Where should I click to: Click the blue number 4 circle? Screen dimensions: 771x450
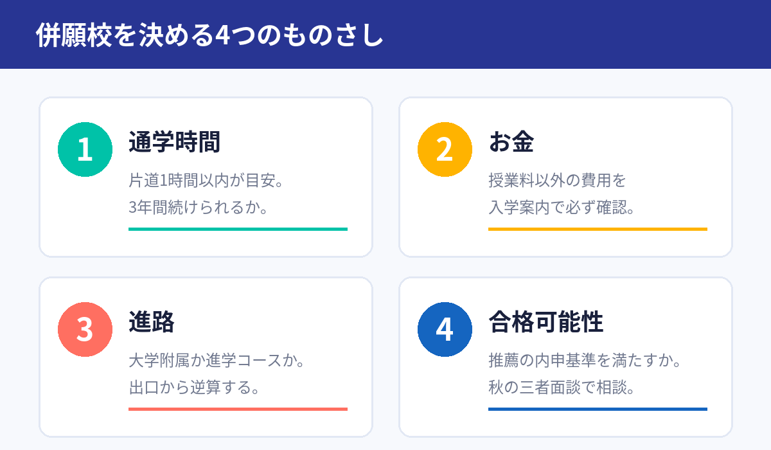(x=445, y=330)
